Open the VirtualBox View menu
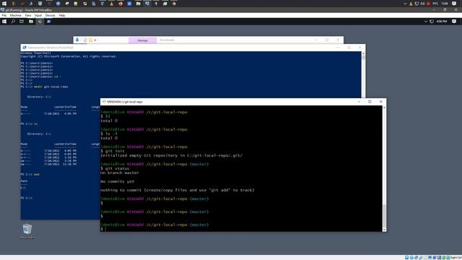 coord(27,15)
